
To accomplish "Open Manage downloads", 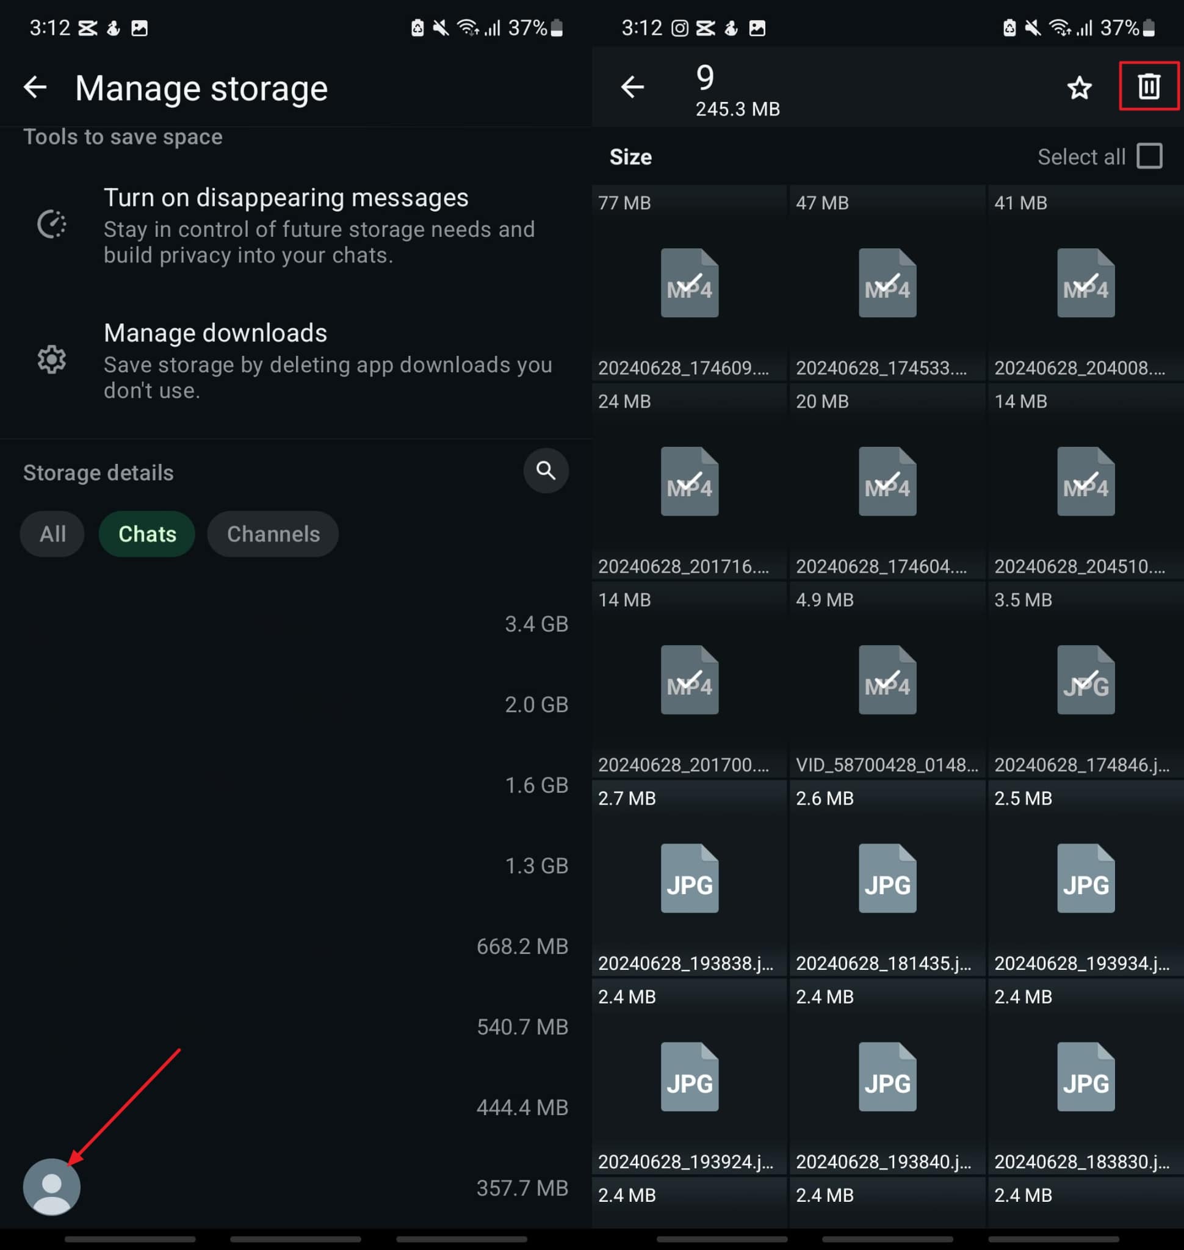I will pyautogui.click(x=215, y=333).
